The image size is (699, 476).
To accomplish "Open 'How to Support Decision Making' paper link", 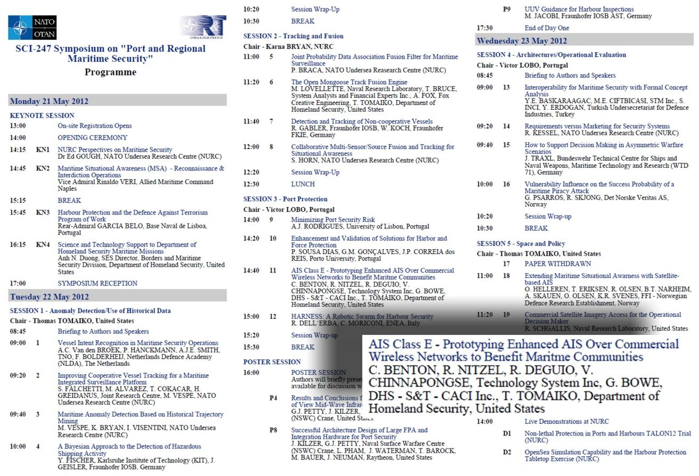I will tap(604, 149).
